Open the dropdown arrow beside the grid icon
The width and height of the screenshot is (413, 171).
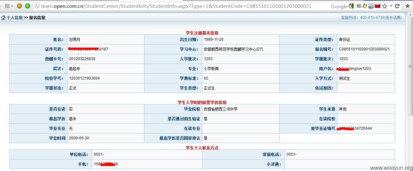pos(12,6)
